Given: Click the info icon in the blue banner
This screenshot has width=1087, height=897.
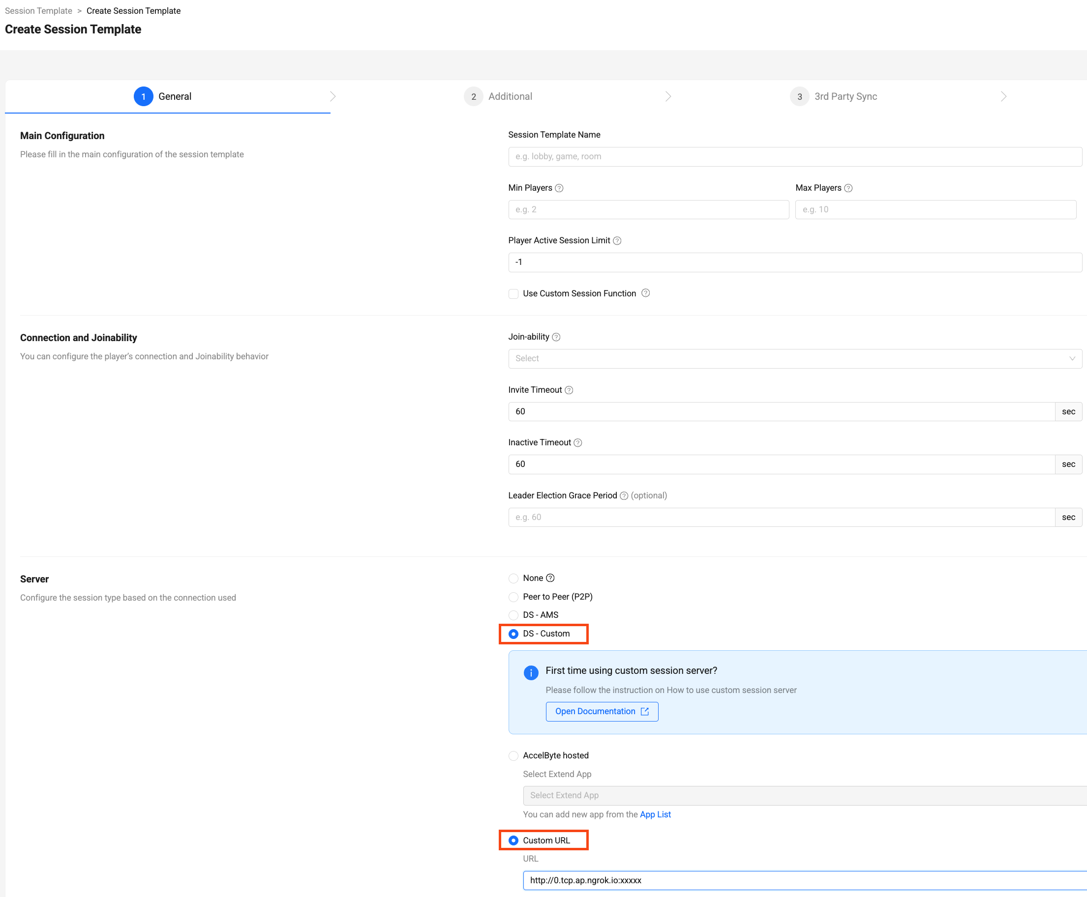Looking at the screenshot, I should (531, 673).
